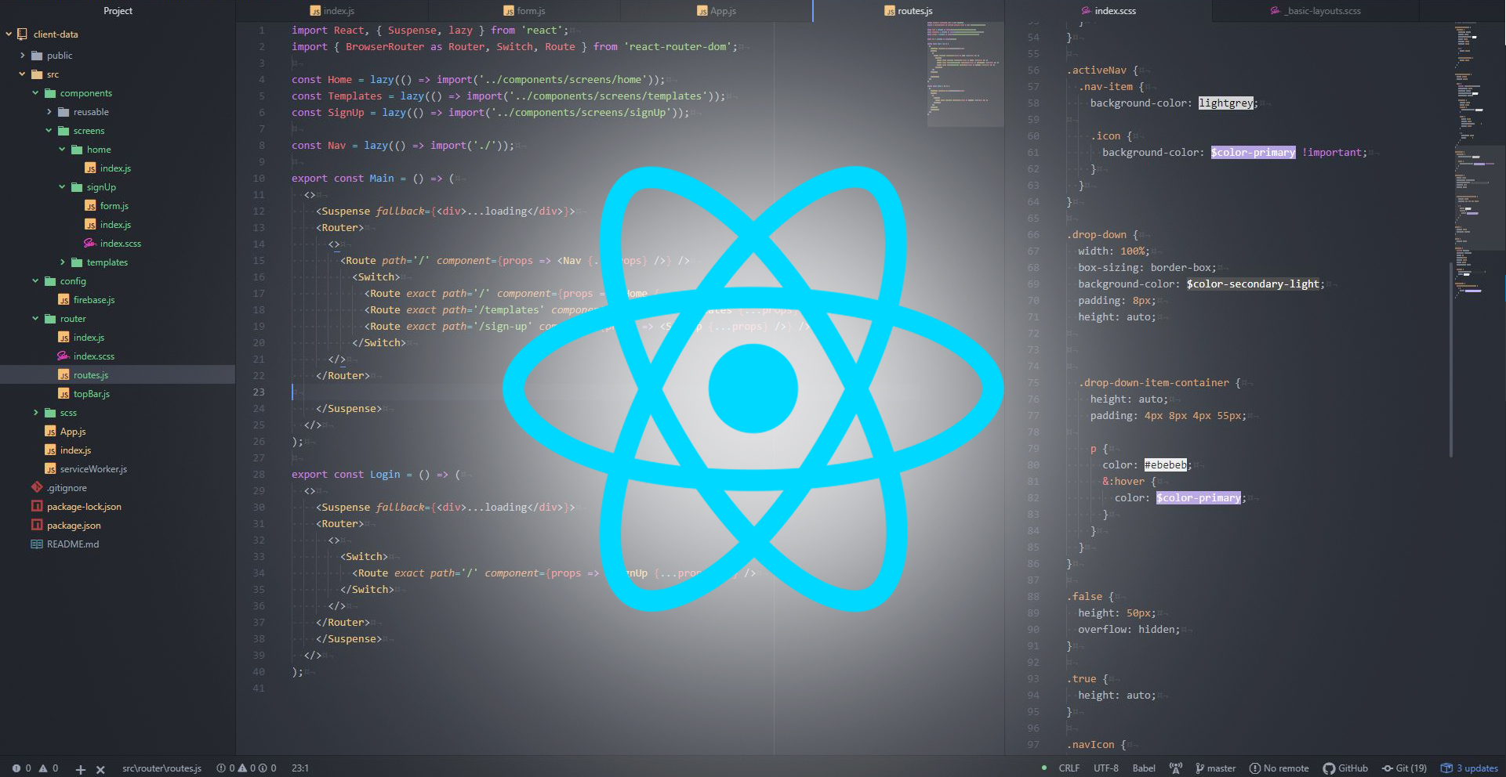Change the UTF-8 encoding selector
Image resolution: width=1506 pixels, height=777 pixels.
tap(1105, 768)
